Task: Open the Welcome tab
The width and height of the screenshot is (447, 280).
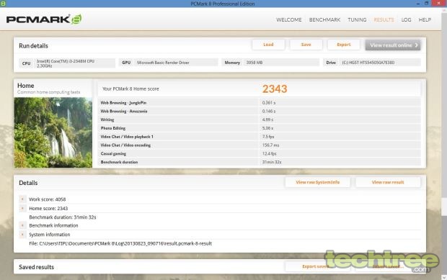Action: click(289, 19)
